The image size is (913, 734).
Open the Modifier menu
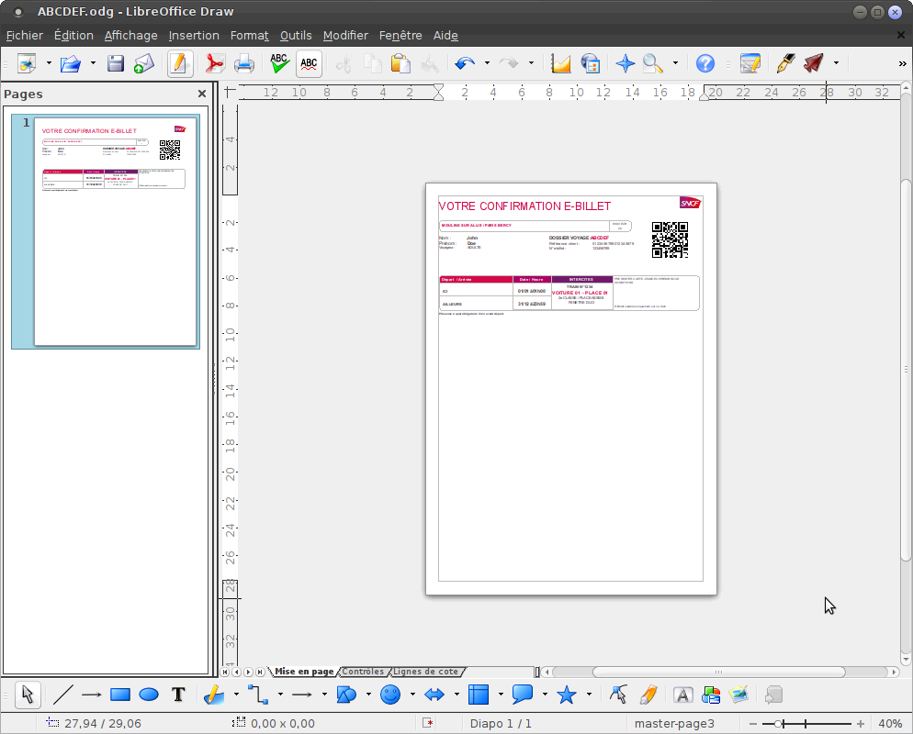(x=345, y=36)
